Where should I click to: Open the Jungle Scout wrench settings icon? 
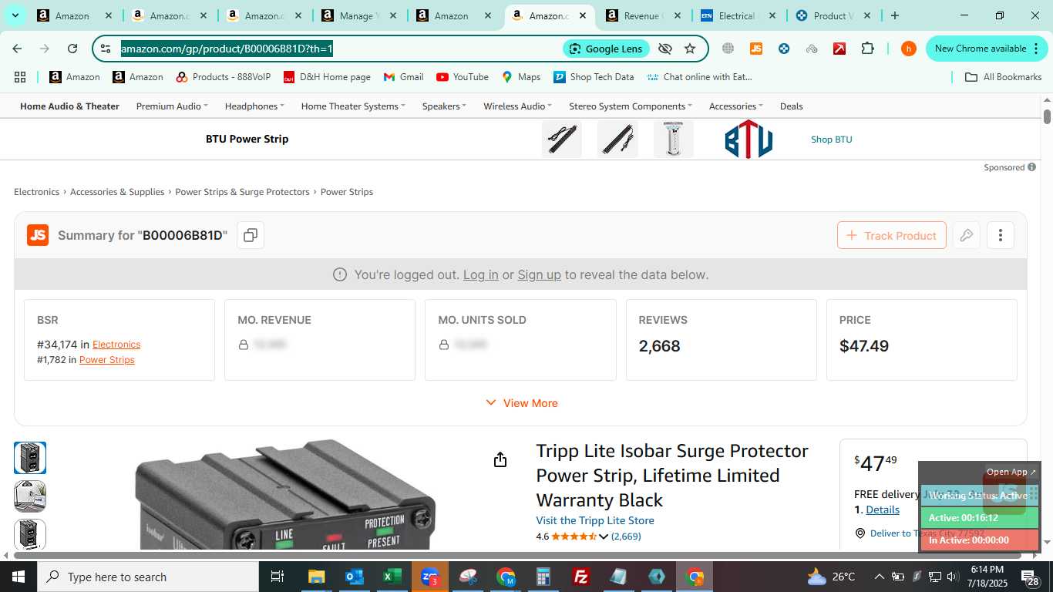point(966,235)
